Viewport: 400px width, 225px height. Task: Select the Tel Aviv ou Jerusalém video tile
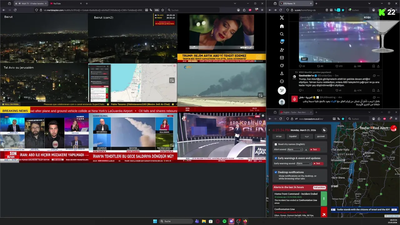(x=44, y=83)
